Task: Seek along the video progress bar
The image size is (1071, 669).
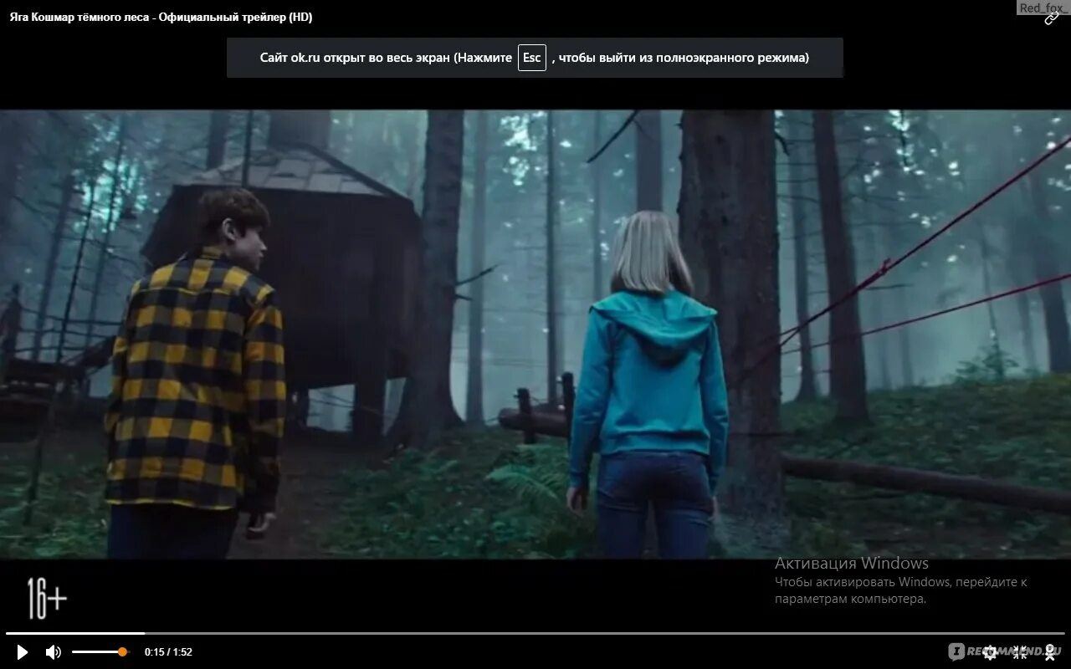Action: [x=535, y=633]
